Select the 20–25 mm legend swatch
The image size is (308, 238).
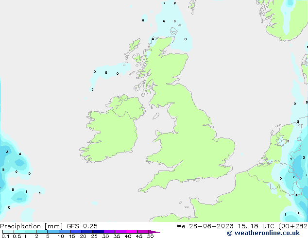(x=86, y=232)
